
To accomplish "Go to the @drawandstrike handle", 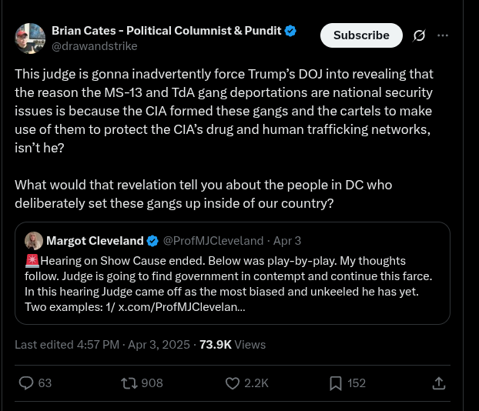I will tap(94, 46).
